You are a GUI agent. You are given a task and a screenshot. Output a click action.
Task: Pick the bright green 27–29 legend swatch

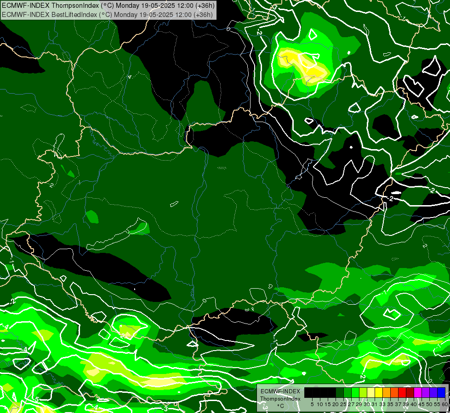tap(355, 392)
